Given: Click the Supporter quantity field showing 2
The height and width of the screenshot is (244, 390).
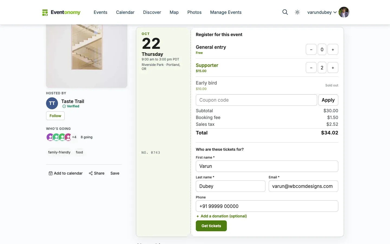Looking at the screenshot, I should (x=322, y=68).
